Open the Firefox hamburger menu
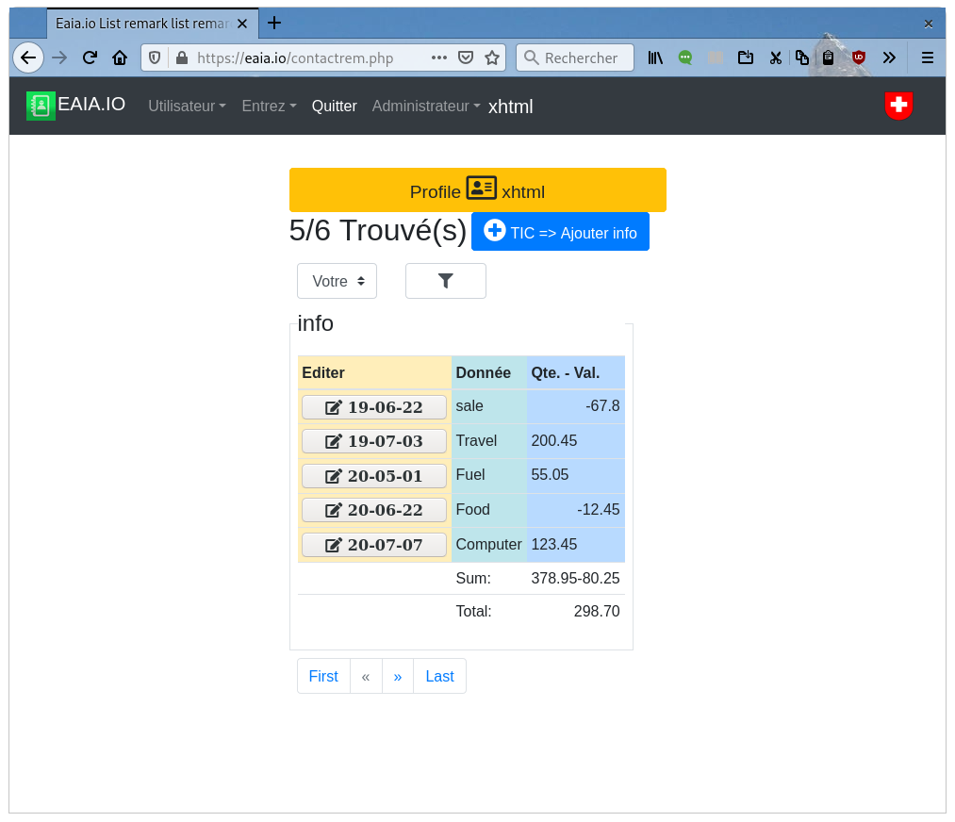The width and height of the screenshot is (955, 822). [928, 58]
